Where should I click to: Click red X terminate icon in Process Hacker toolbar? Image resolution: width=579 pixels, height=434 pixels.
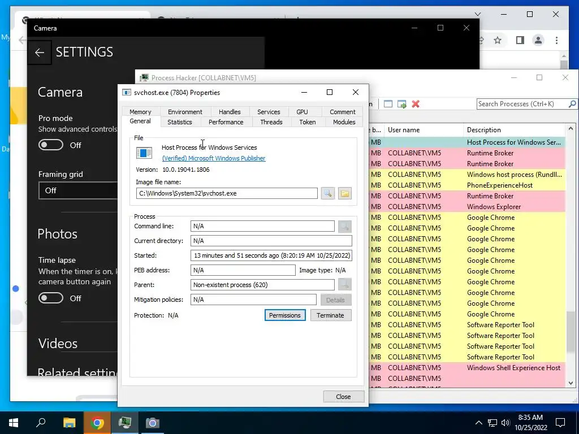[416, 104]
